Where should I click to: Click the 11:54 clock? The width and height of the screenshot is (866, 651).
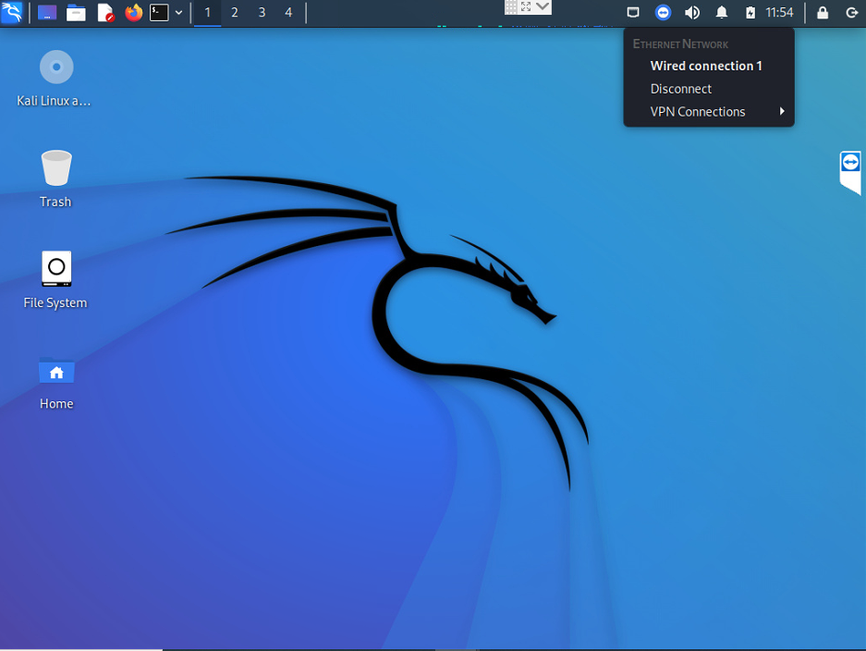[x=779, y=12]
